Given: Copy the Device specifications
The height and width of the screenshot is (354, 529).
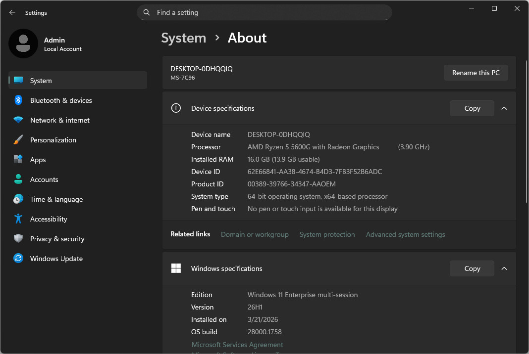Looking at the screenshot, I should click(x=472, y=108).
